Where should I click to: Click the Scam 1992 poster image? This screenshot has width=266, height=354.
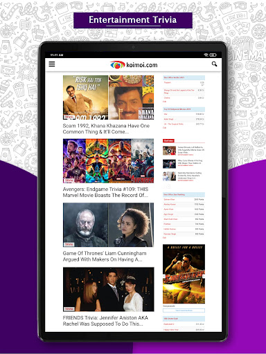coord(85,97)
